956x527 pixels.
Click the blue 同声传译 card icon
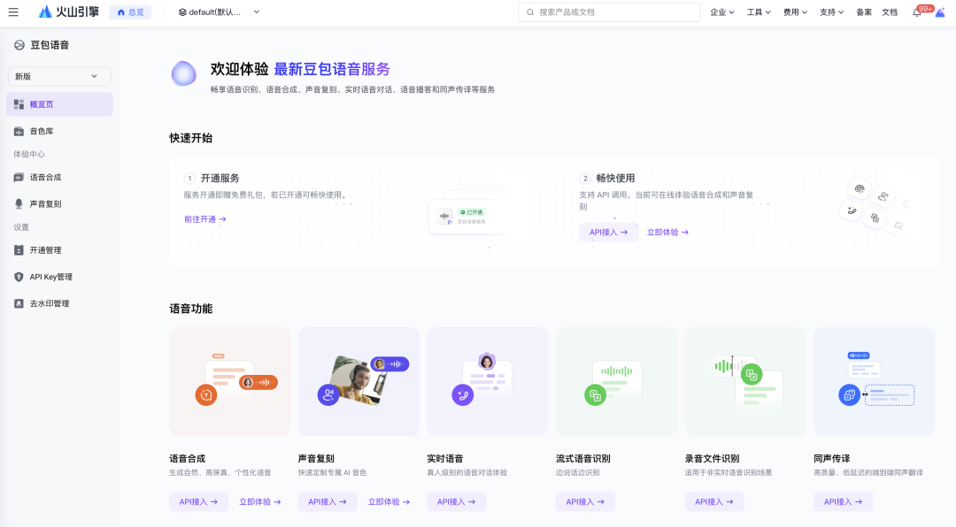click(x=849, y=394)
